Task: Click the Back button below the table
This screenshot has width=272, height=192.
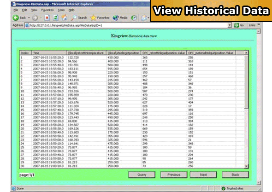Action: [235, 175]
